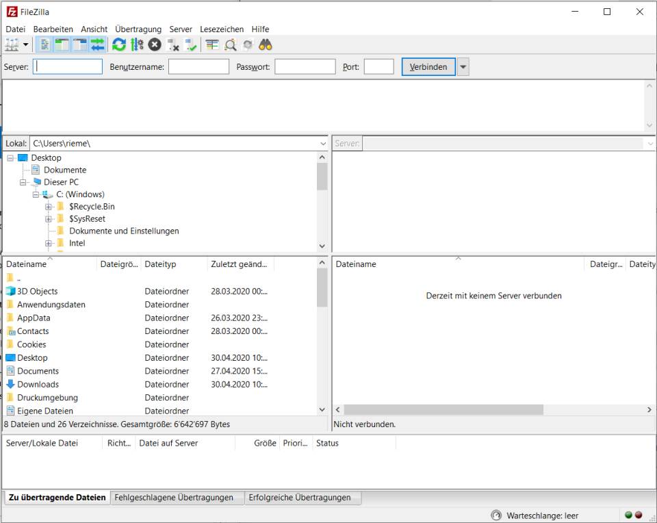657x523 pixels.
Task: Select the Cookies folder
Action: click(31, 344)
